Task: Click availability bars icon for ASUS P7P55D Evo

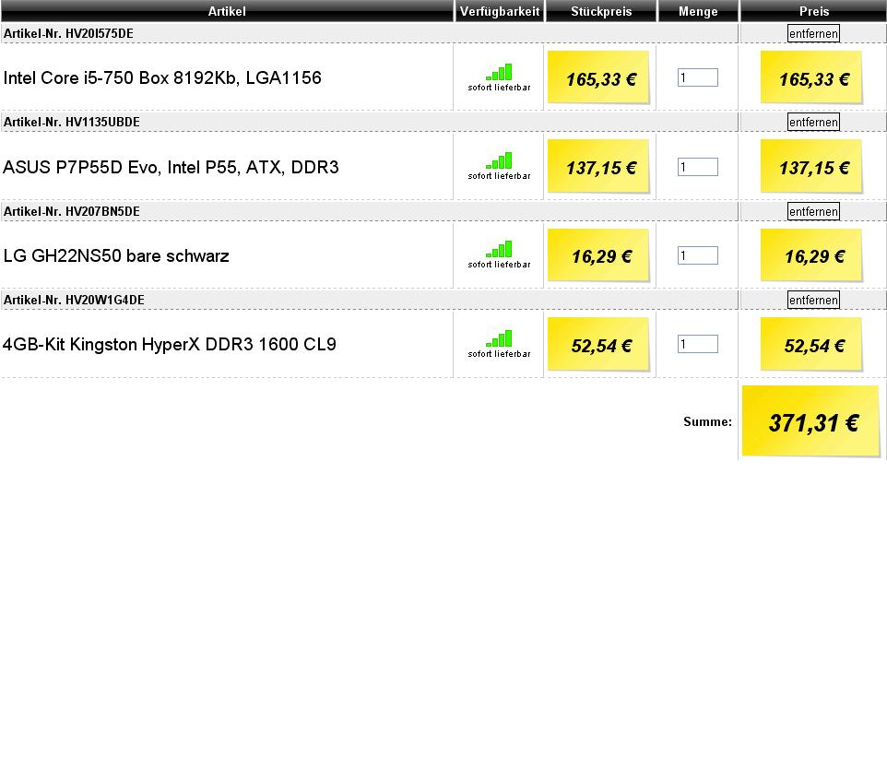Action: pyautogui.click(x=499, y=160)
